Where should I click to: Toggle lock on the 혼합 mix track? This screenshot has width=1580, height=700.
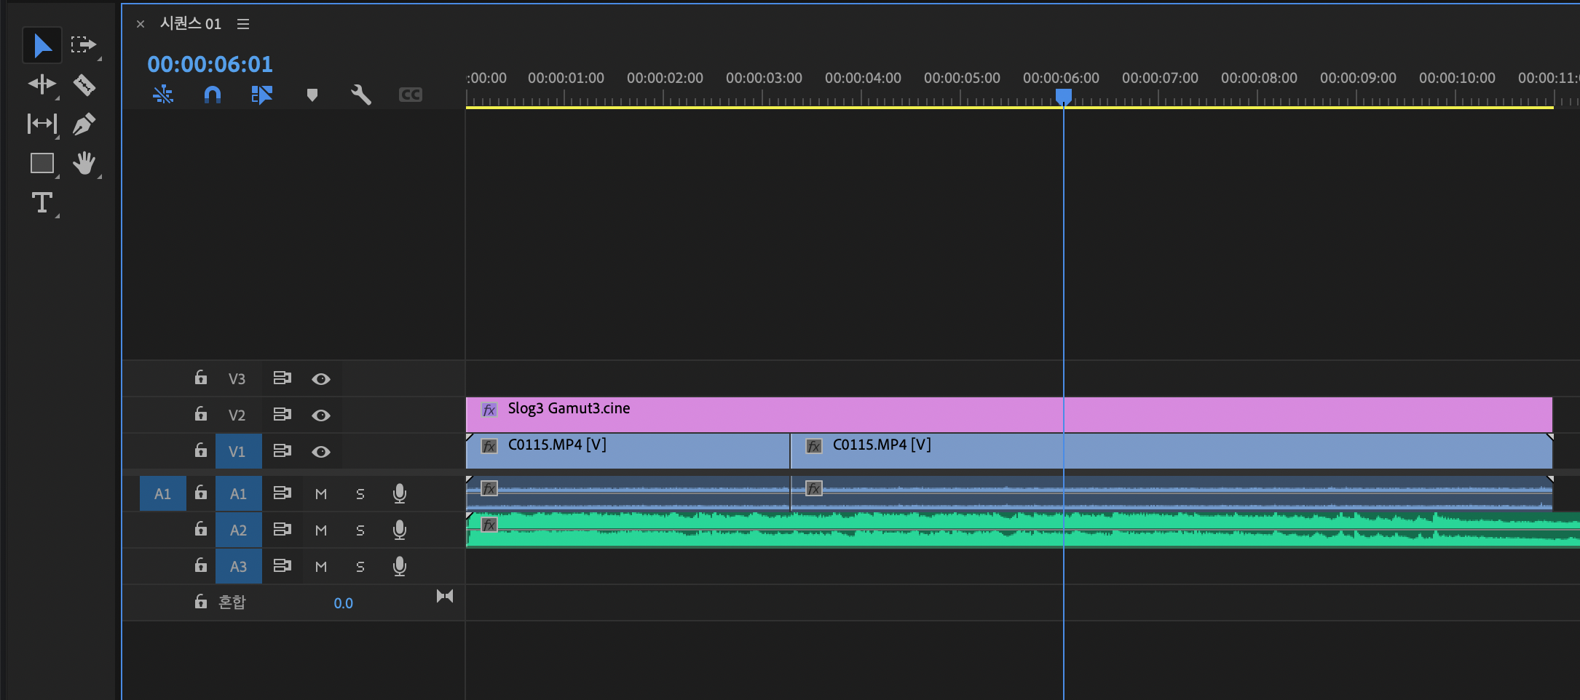coord(201,602)
